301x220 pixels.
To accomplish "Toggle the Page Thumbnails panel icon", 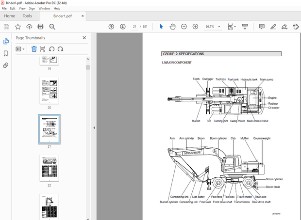I will (x=6, y=42).
